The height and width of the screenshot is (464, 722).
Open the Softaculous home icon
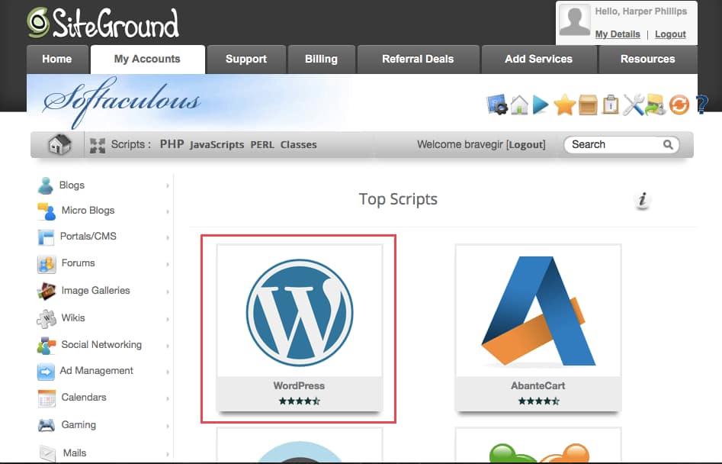[x=520, y=105]
